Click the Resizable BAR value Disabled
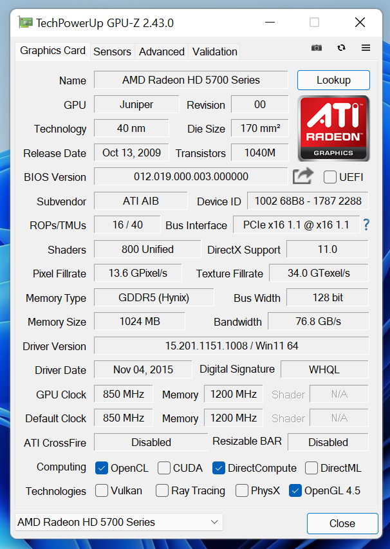 pyautogui.click(x=328, y=443)
